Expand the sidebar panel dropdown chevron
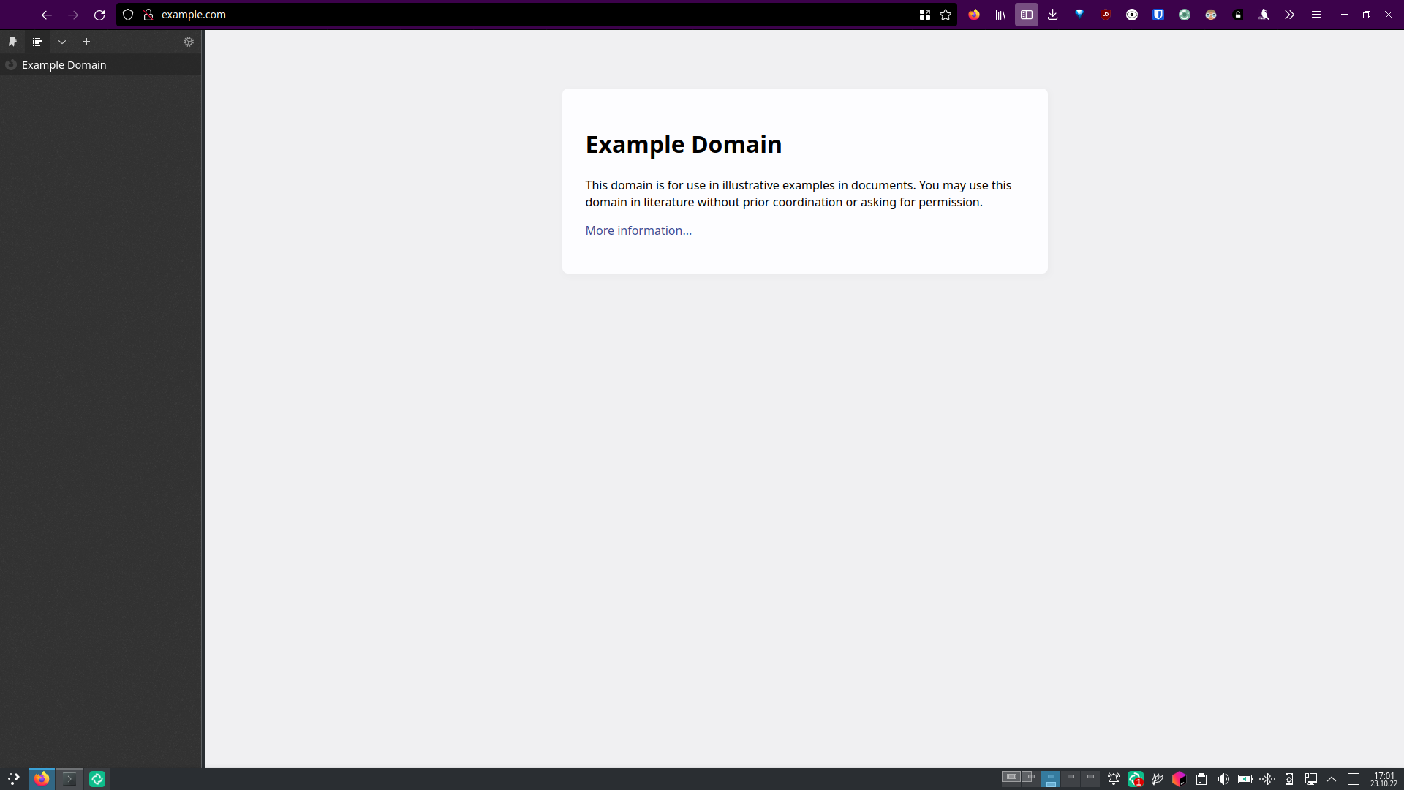Image resolution: width=1404 pixels, height=790 pixels. [x=62, y=42]
